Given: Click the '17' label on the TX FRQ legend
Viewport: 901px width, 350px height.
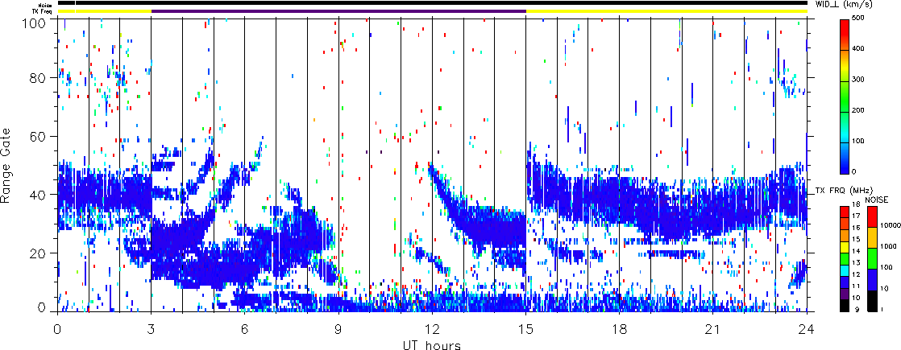Looking at the screenshot, I should coord(856,216).
